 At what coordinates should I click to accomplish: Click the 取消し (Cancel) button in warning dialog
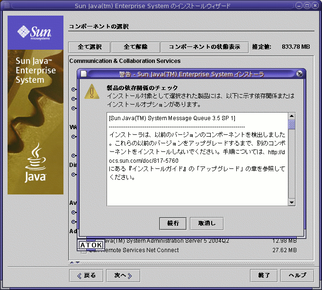[x=206, y=223]
